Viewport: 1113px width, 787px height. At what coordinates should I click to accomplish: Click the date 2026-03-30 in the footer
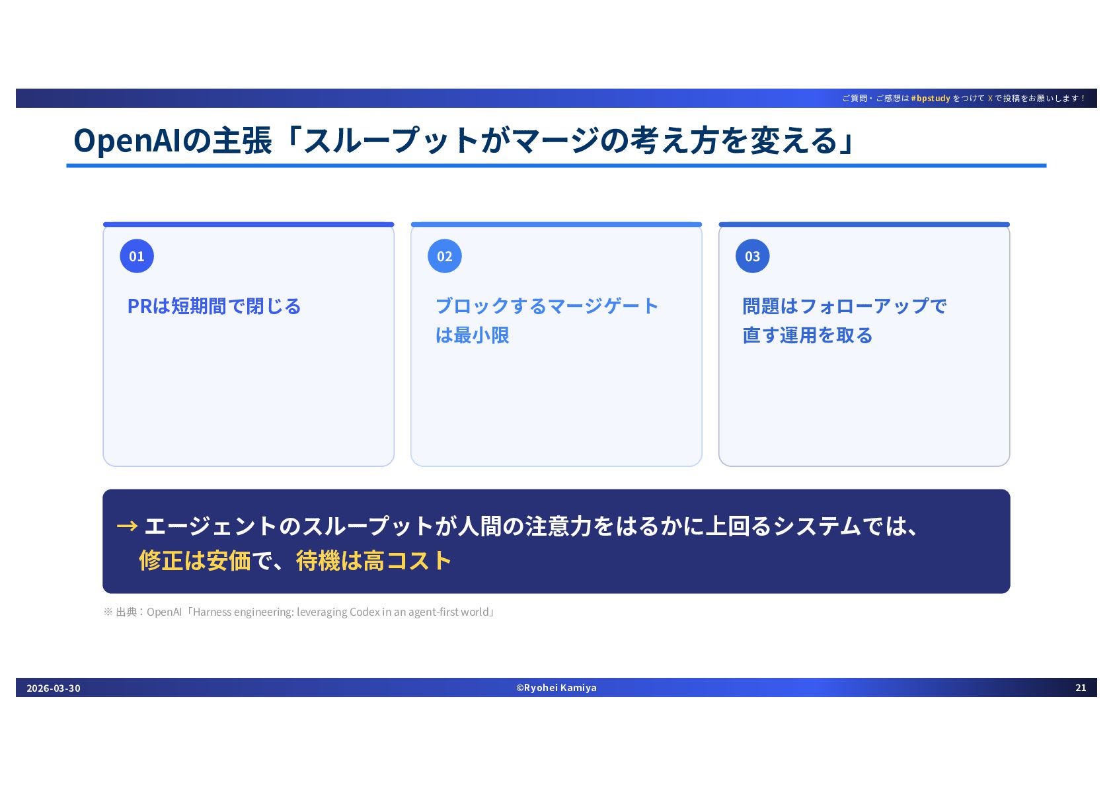pos(54,688)
